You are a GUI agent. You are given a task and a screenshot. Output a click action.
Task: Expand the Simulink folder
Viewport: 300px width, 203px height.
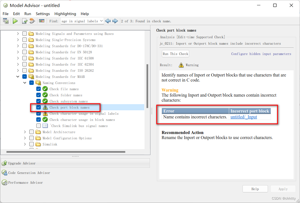(x=25, y=144)
